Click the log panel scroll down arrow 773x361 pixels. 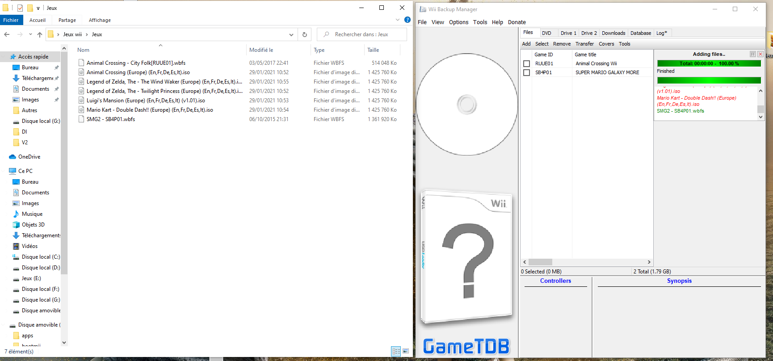(x=761, y=117)
